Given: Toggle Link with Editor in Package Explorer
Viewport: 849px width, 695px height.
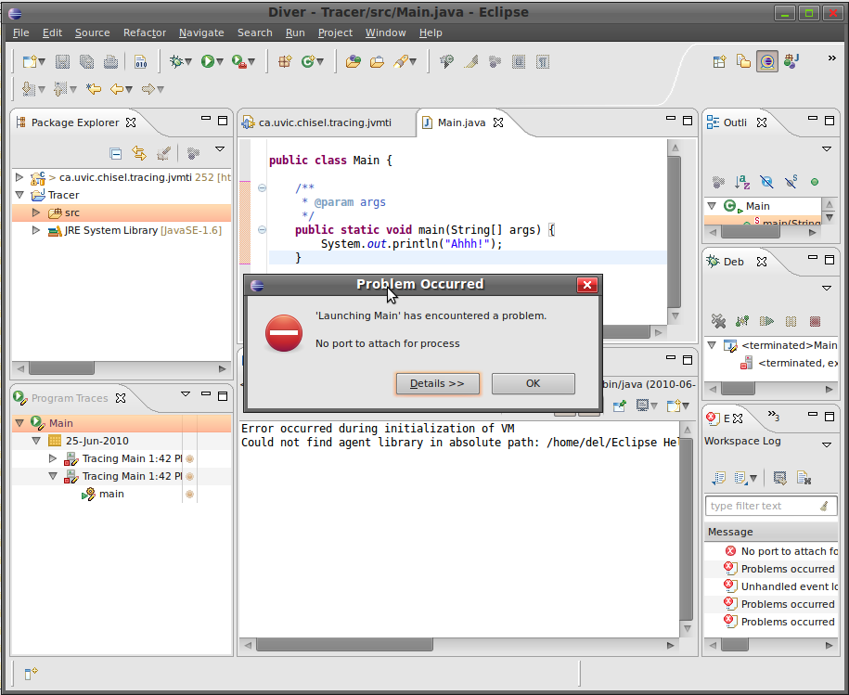Looking at the screenshot, I should tap(137, 153).
